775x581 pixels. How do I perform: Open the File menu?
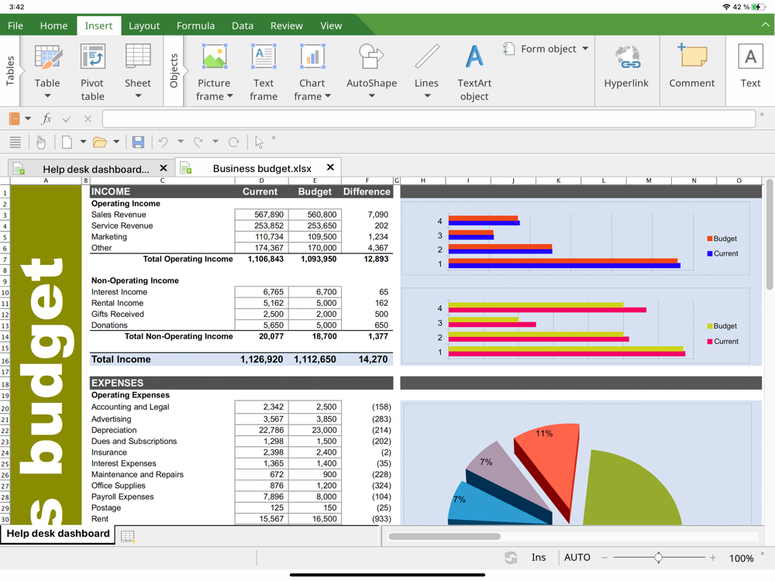pyautogui.click(x=15, y=26)
